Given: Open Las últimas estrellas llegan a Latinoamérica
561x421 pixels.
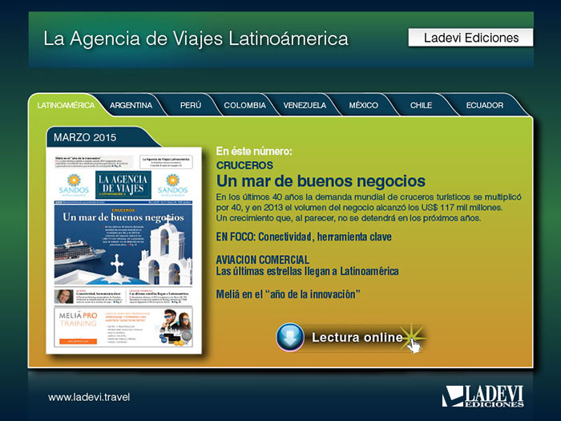Looking at the screenshot, I should coord(307,271).
